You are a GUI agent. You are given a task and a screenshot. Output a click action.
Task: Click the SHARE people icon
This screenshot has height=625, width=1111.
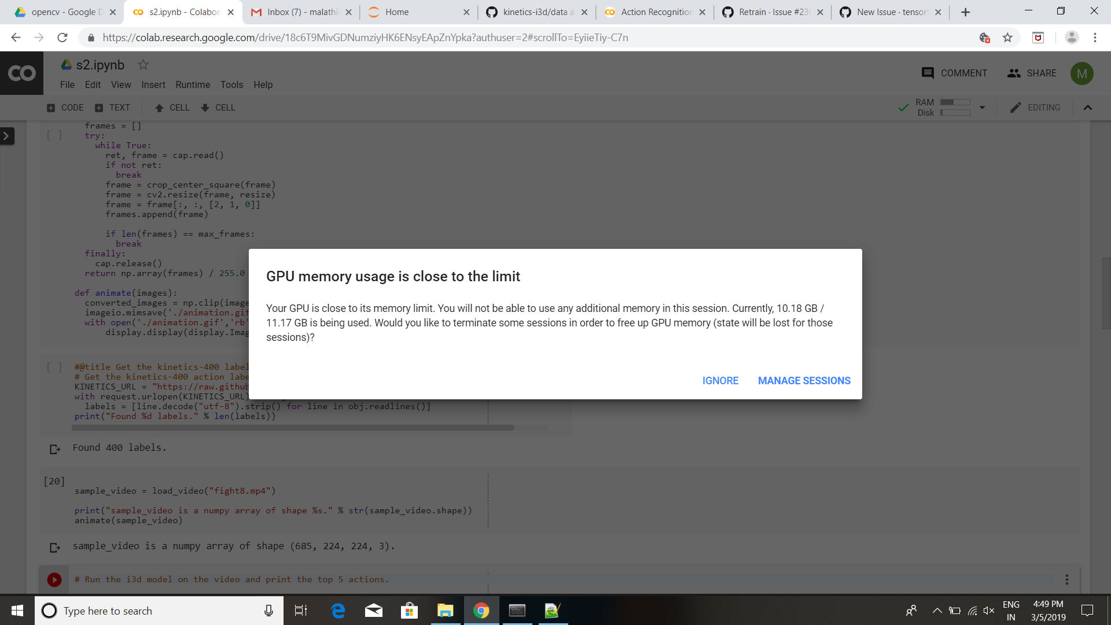pyautogui.click(x=1013, y=73)
